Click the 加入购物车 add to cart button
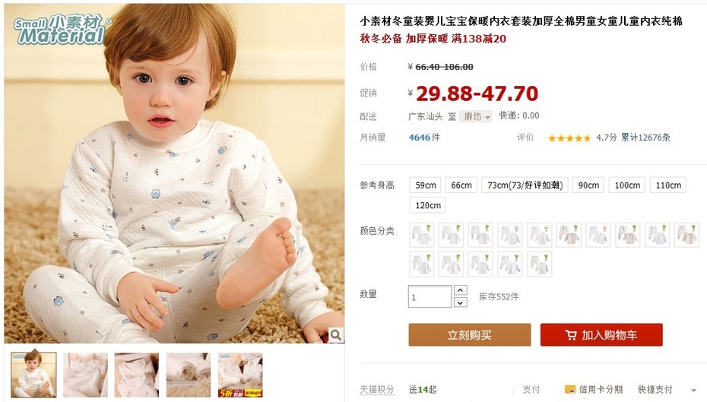Image resolution: width=707 pixels, height=402 pixels. pos(601,335)
